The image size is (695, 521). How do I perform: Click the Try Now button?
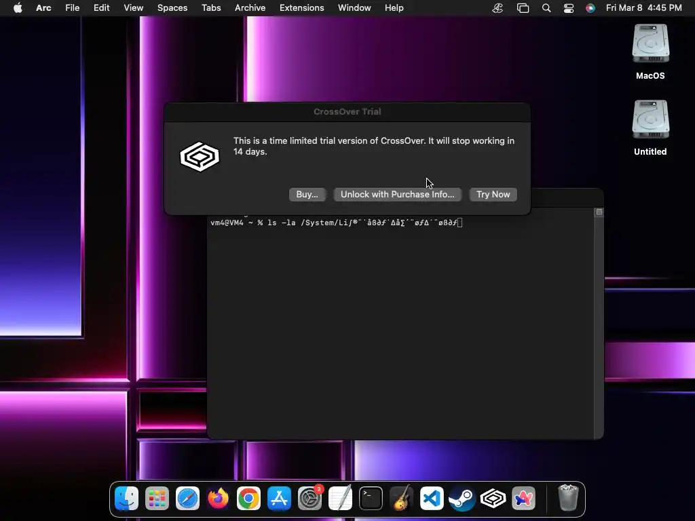tap(493, 195)
